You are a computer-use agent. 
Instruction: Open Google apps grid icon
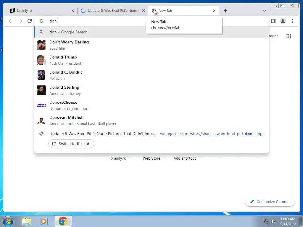click(x=289, y=36)
